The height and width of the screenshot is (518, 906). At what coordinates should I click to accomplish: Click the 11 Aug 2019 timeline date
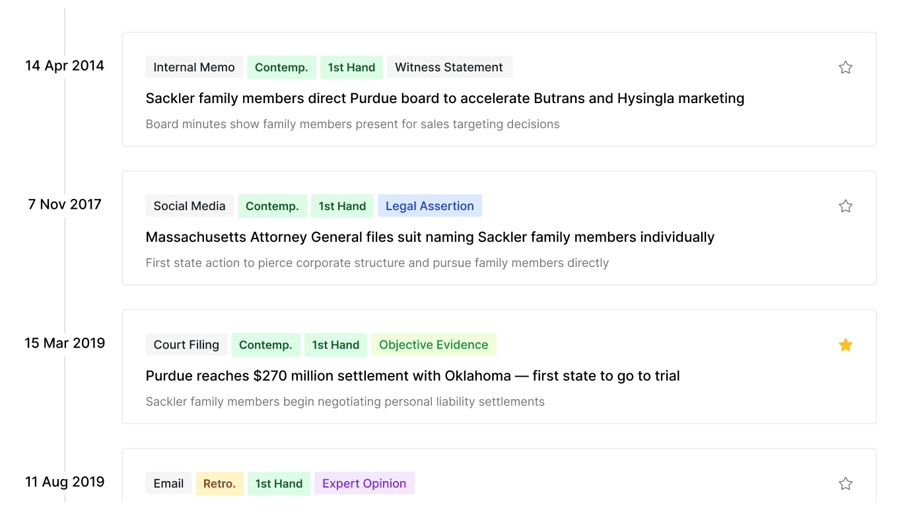click(65, 482)
